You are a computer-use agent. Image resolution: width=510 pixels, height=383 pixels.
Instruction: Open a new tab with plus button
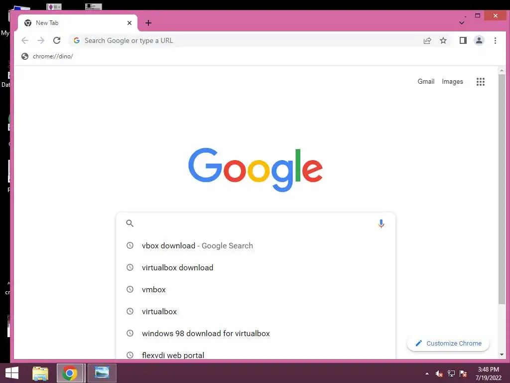[148, 23]
